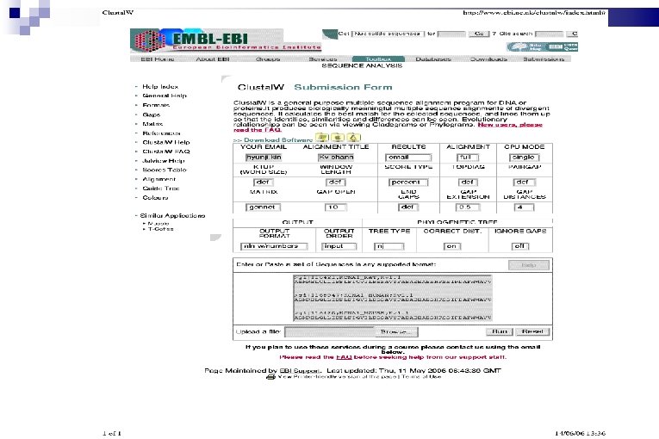Open the IGNORE GAPS dropdown showing off
The height and width of the screenshot is (439, 659).
pos(520,246)
